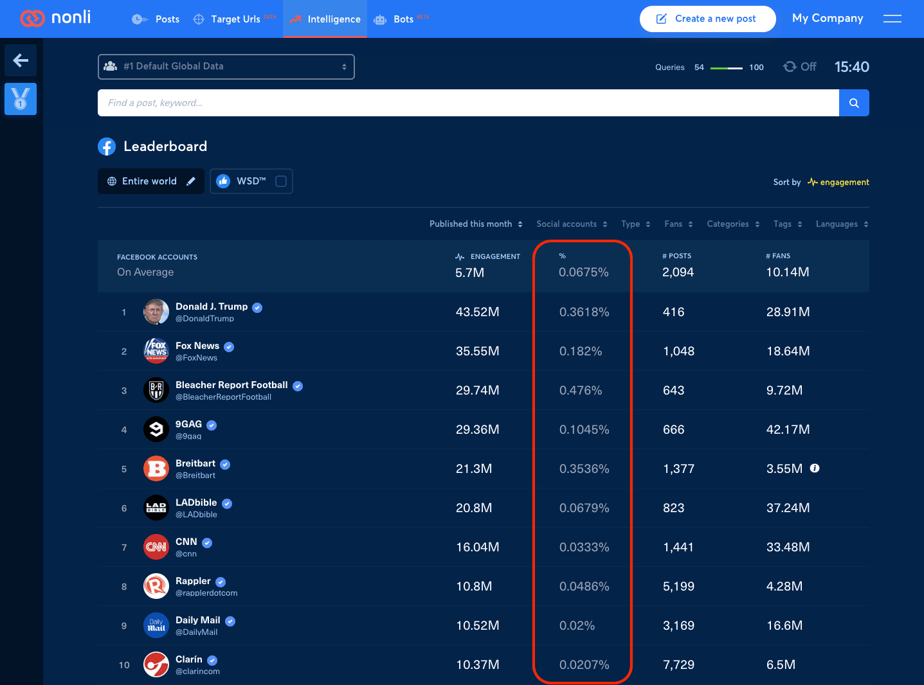Expand the Fans filter
Viewport: 924px width, 685px height.
[679, 224]
